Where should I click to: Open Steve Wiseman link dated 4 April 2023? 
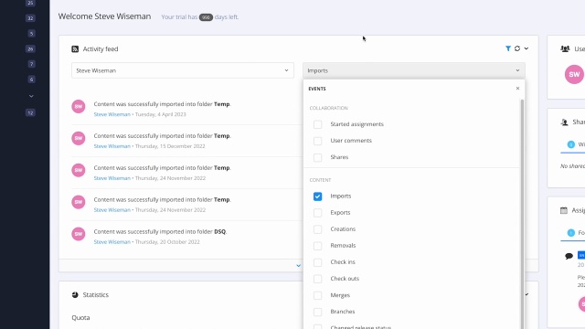pyautogui.click(x=112, y=114)
